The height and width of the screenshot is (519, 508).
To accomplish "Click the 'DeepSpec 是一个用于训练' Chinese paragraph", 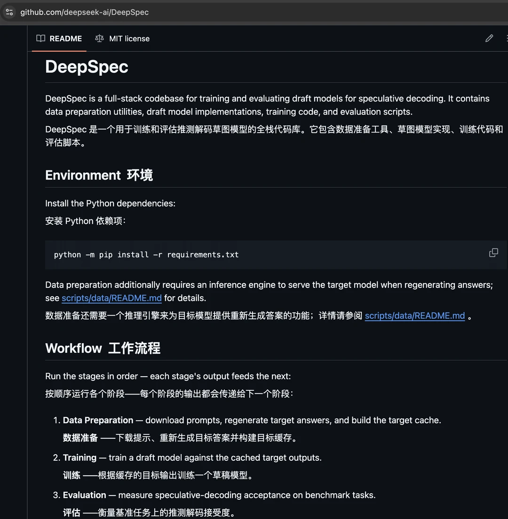I will coord(274,136).
